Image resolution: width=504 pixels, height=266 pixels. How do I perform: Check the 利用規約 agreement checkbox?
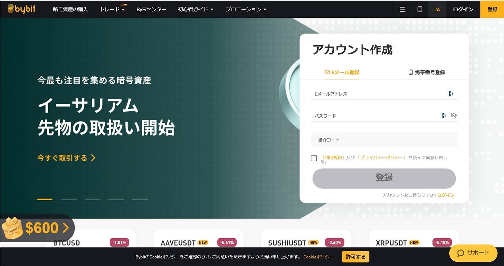(314, 158)
